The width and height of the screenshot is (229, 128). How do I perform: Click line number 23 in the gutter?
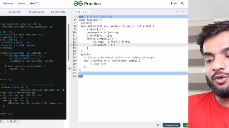[x=74, y=73]
